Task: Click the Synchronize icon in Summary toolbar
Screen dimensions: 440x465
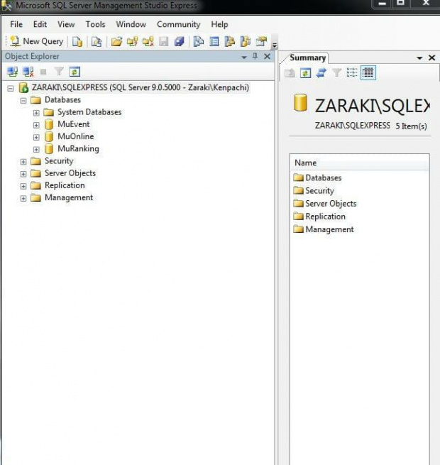Action: 321,72
